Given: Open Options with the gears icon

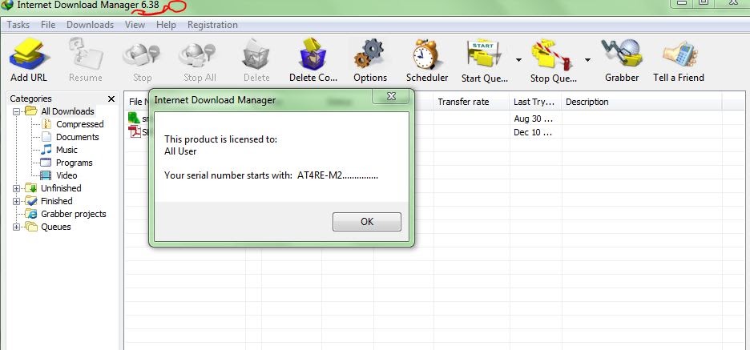Looking at the screenshot, I should (369, 54).
